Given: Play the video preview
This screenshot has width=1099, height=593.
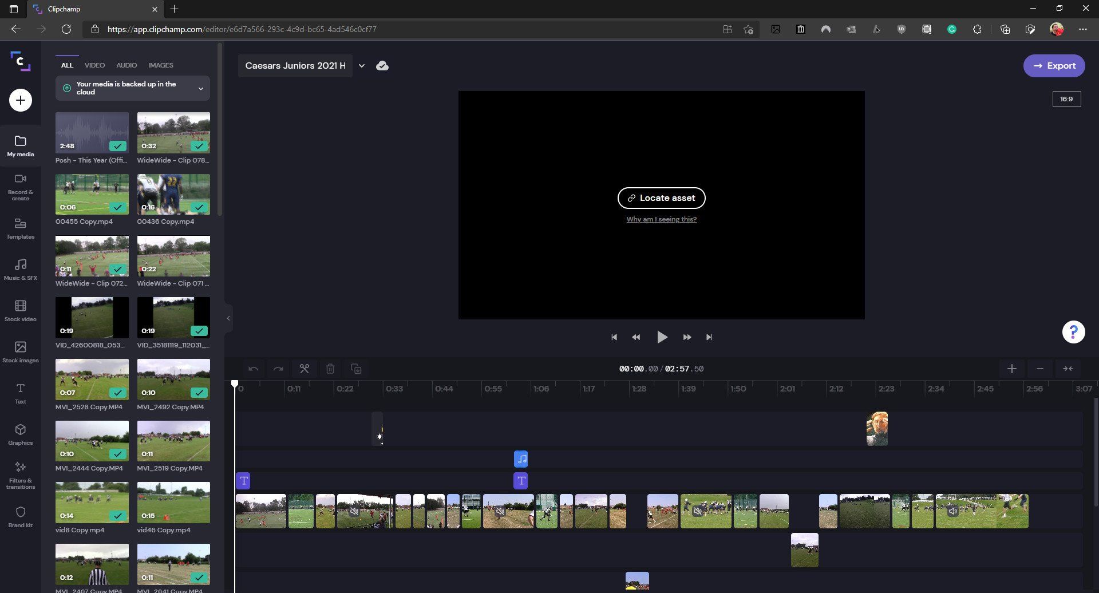Looking at the screenshot, I should pos(662,337).
